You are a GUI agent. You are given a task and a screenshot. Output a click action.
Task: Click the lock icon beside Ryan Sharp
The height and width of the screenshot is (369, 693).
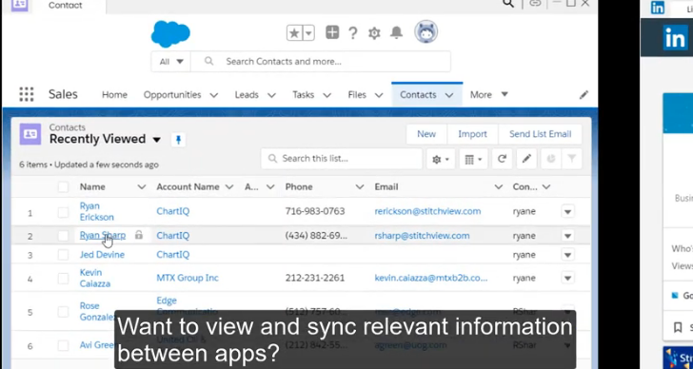[139, 235]
